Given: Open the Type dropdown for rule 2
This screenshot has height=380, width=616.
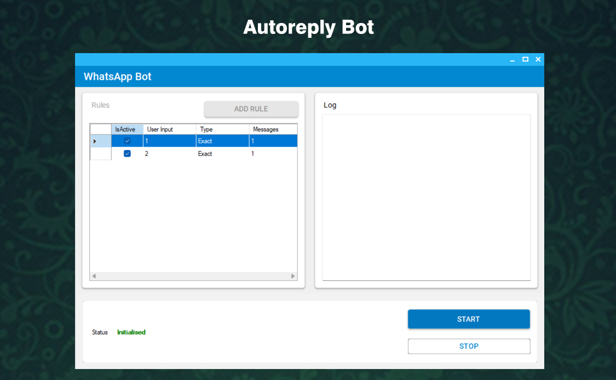Looking at the screenshot, I should [222, 154].
